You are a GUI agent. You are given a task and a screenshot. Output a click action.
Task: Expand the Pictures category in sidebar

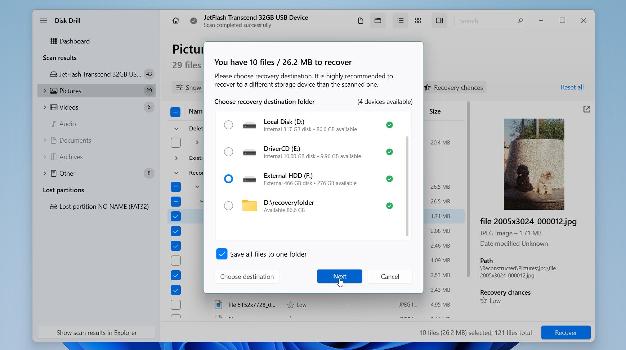point(45,91)
